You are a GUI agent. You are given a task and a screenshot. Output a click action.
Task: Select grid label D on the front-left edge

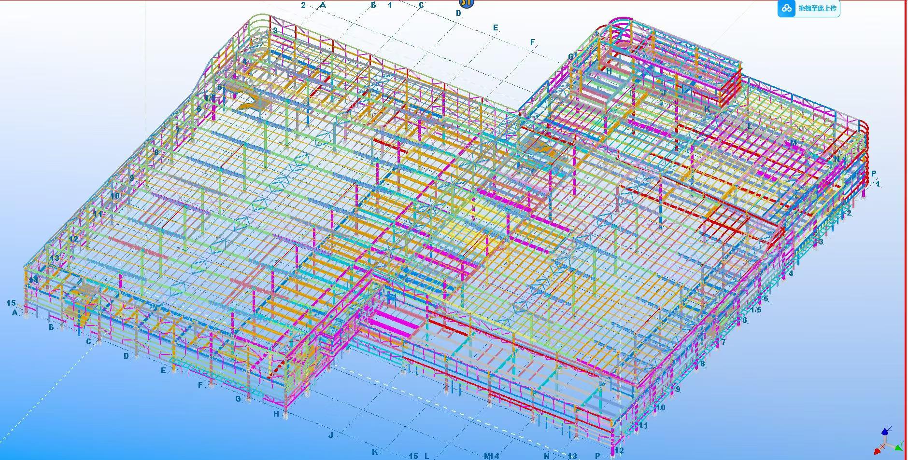click(x=126, y=356)
